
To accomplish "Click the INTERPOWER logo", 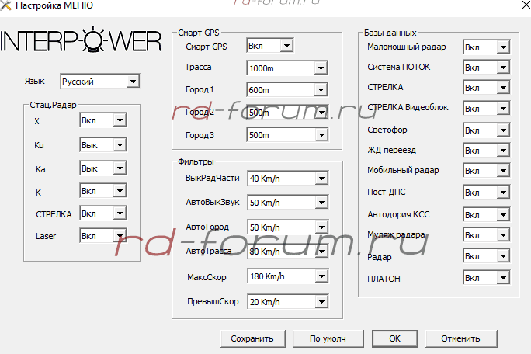I will (x=81, y=42).
